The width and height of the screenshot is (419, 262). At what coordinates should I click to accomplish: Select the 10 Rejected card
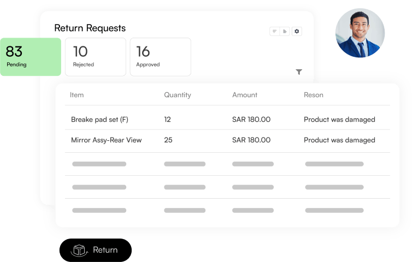[96, 57]
